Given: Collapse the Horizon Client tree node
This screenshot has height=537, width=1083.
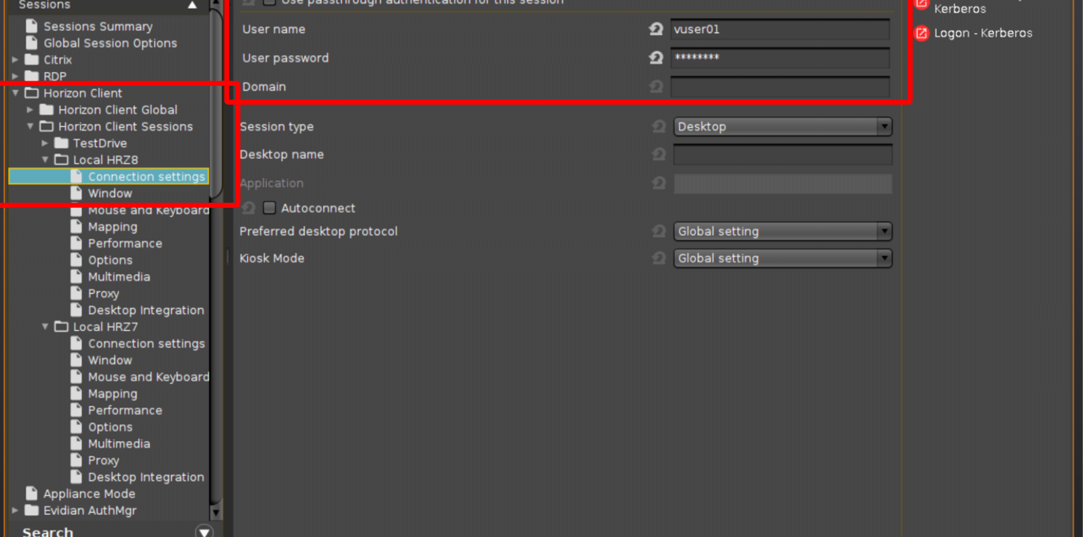Looking at the screenshot, I should 15,93.
